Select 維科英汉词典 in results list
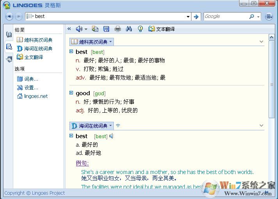278x199 pixels. click(35, 40)
